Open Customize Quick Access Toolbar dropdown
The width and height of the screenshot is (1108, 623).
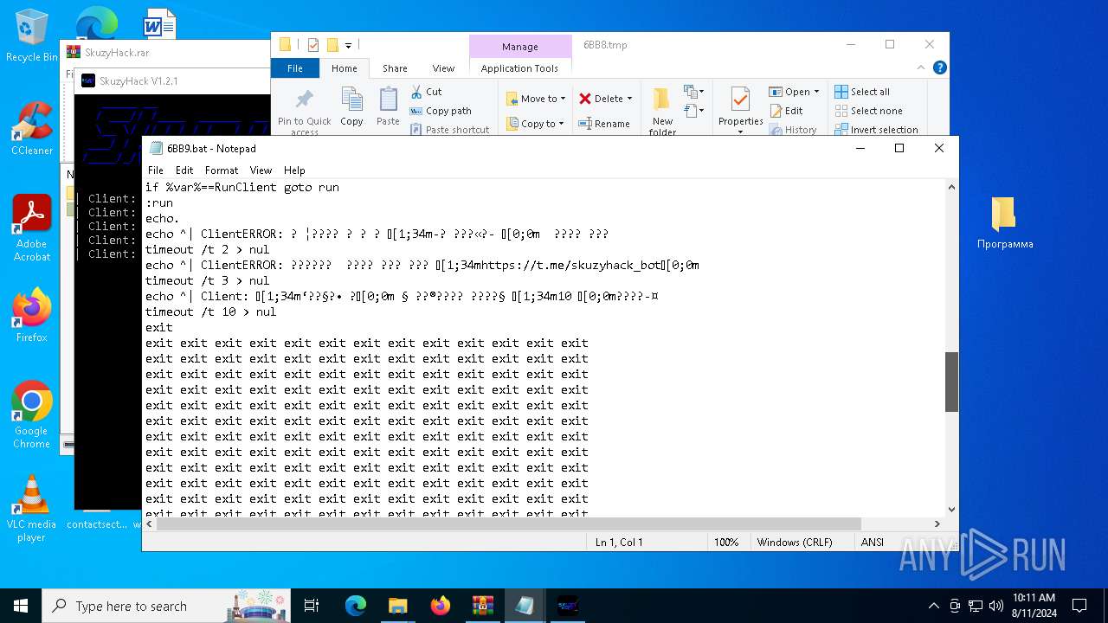pos(348,45)
